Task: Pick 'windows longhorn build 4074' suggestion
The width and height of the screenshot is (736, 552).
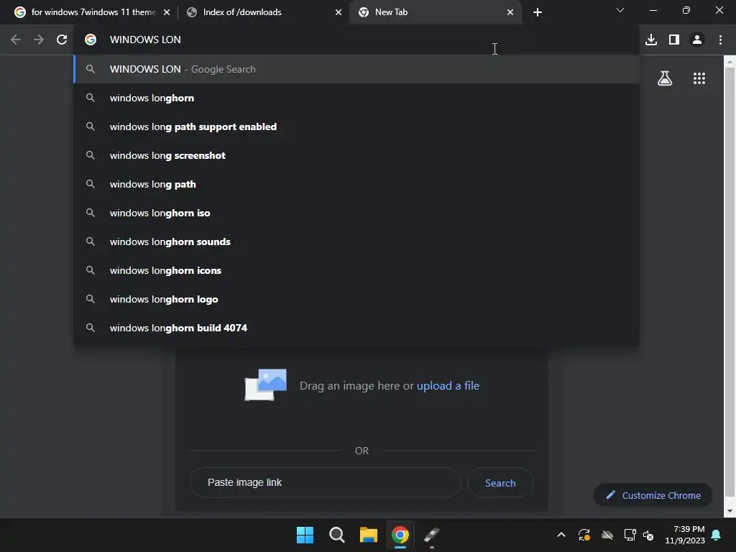Action: [x=356, y=328]
